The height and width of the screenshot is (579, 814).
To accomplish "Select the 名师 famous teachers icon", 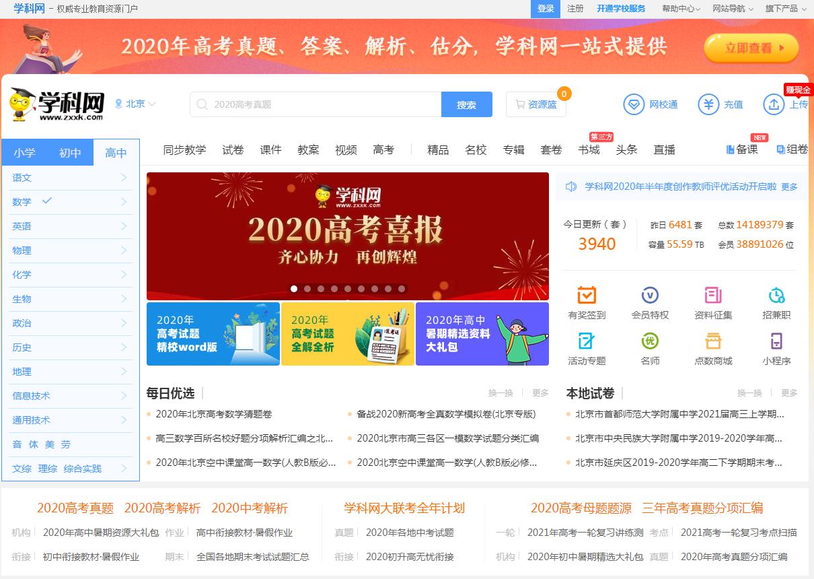I will click(649, 347).
